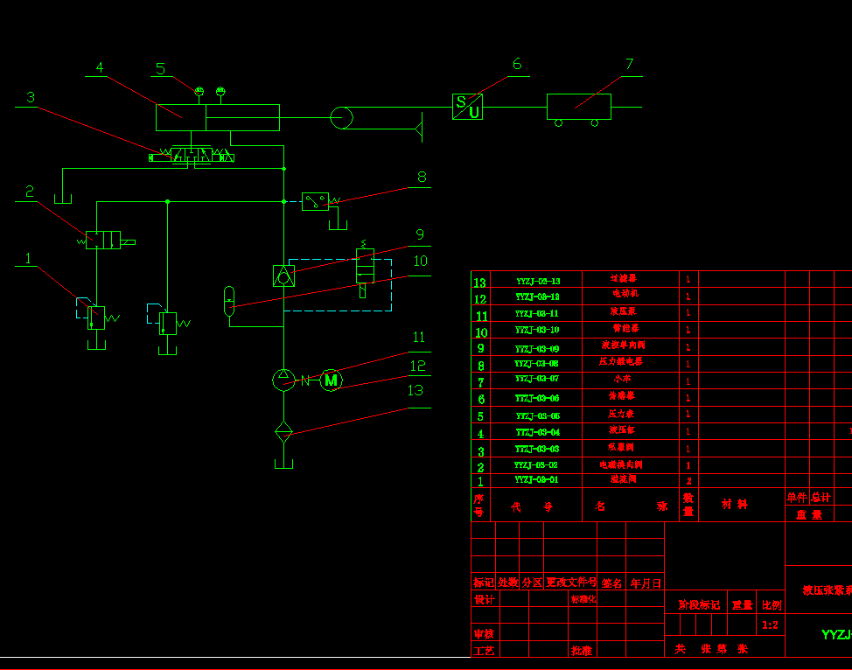Select callout number 6 label
This screenshot has width=852, height=670.
click(517, 64)
